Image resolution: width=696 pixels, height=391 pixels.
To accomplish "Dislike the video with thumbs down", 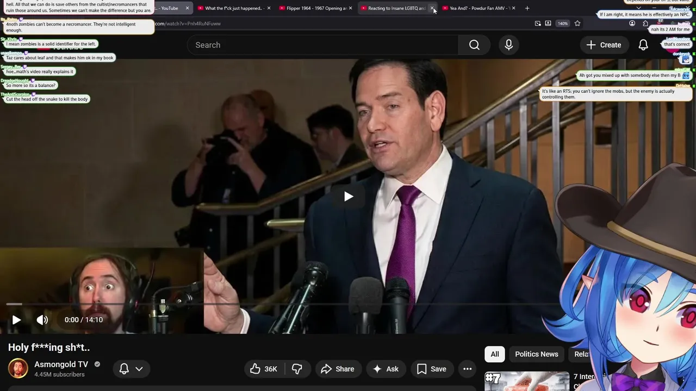I will coord(297,369).
